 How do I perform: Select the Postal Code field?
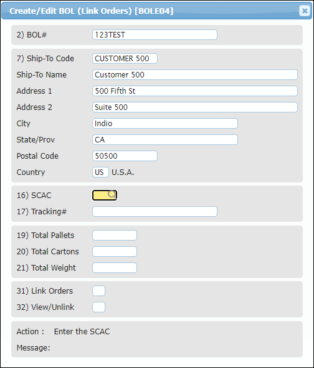[x=125, y=156]
